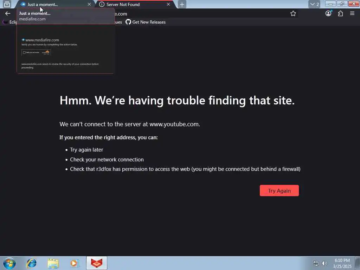Open the Windows Start menu
The height and width of the screenshot is (270, 360).
pos(9,263)
